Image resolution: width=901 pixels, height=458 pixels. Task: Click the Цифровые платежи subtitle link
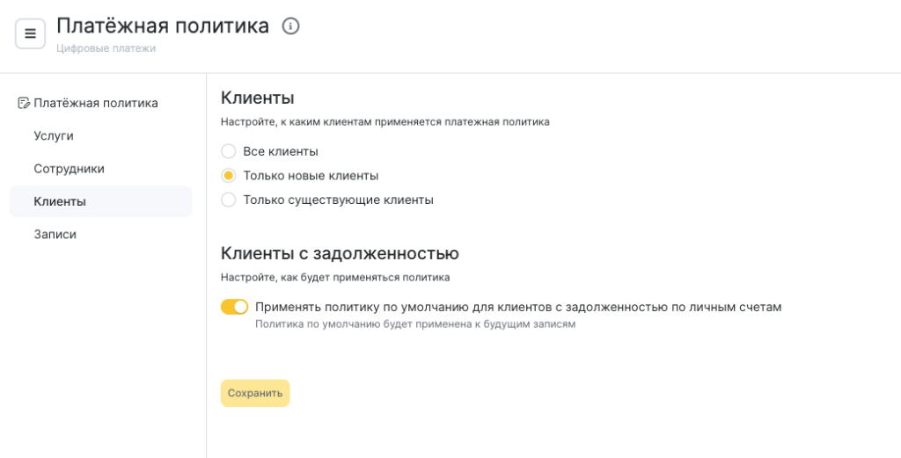(106, 48)
